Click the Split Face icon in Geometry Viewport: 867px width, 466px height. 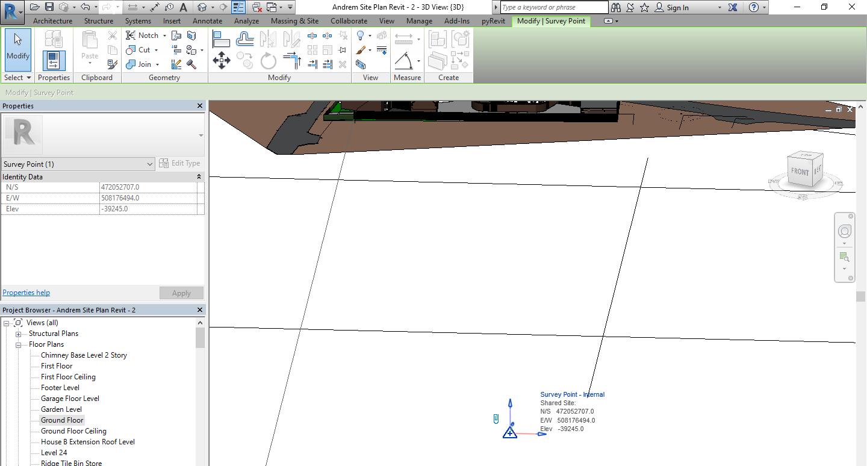point(191,36)
